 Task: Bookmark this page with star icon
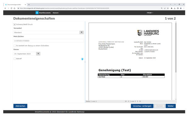tap(168, 8)
